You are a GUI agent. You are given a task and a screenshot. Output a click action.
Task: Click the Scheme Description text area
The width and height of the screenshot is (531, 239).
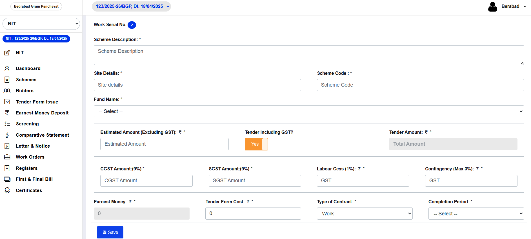[309, 55]
